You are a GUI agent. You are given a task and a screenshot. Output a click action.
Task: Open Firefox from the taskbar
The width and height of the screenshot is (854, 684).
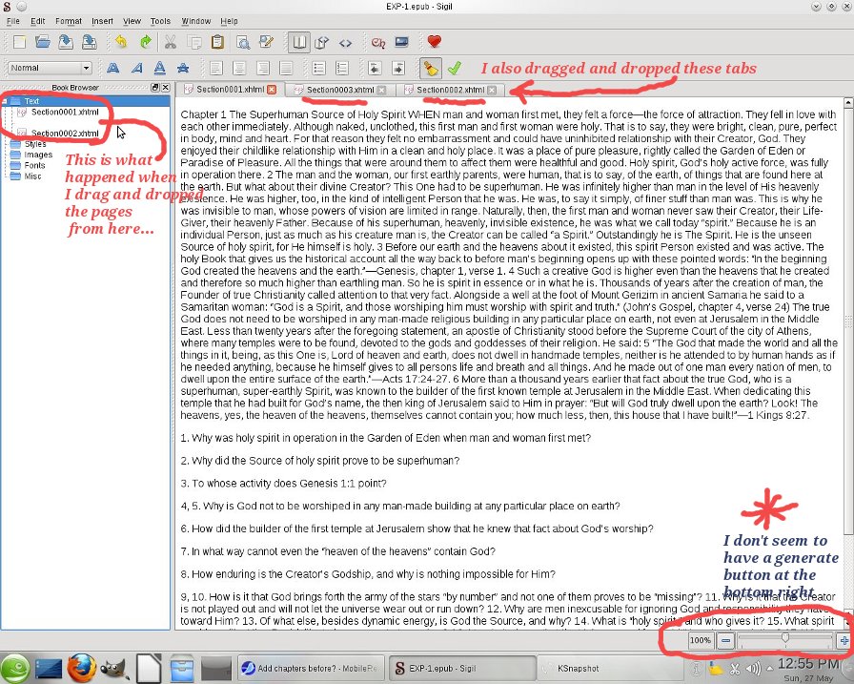click(82, 668)
